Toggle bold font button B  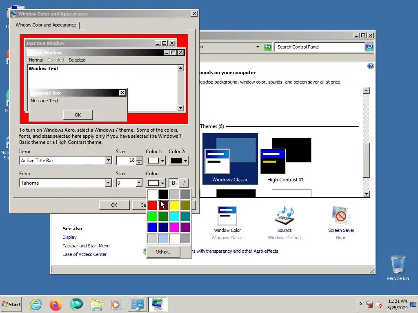tap(173, 183)
